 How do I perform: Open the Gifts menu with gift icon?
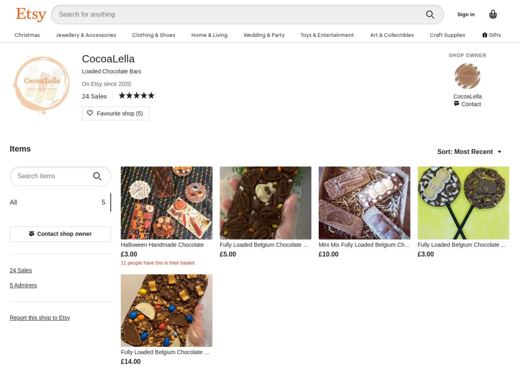tap(491, 35)
